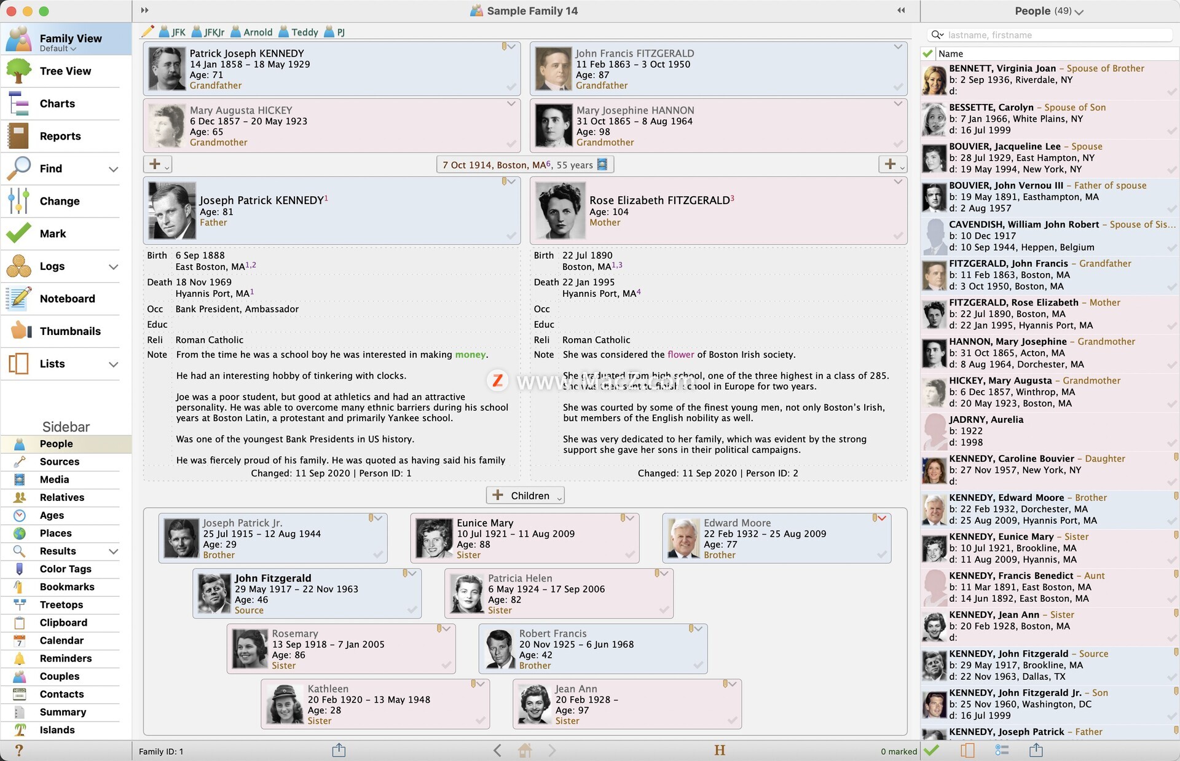The image size is (1180, 761).
Task: Click the share icon below the People list
Action: click(x=1036, y=750)
